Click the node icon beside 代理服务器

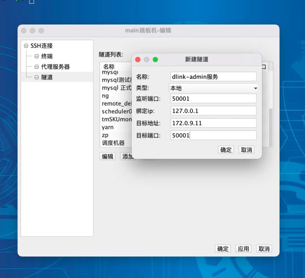click(36, 67)
